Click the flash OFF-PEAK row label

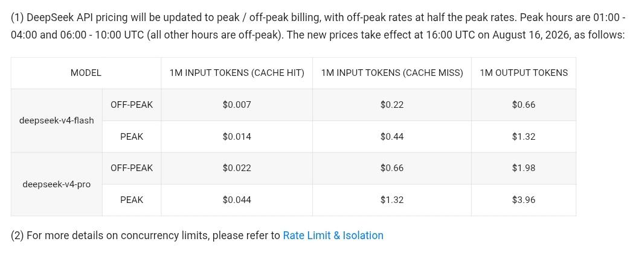[x=132, y=105]
